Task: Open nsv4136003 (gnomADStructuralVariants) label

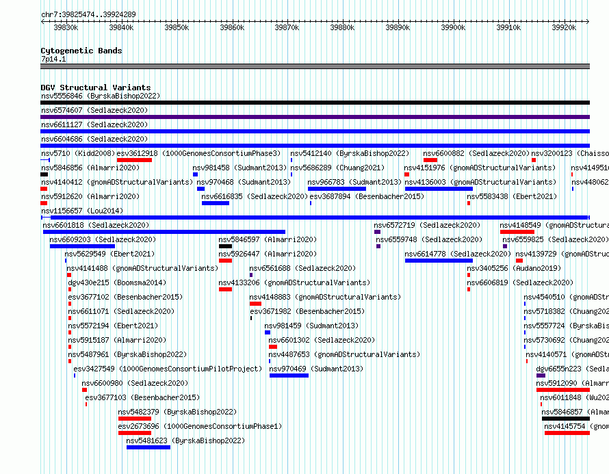Action: 480,182
